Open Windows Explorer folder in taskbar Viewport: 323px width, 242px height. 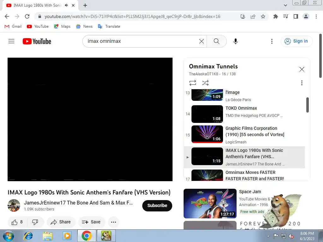coord(48,236)
